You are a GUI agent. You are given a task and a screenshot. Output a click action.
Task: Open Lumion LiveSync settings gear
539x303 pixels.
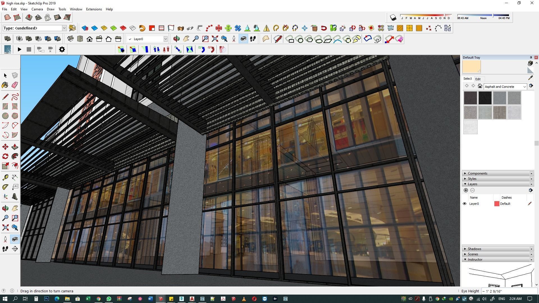pos(62,50)
